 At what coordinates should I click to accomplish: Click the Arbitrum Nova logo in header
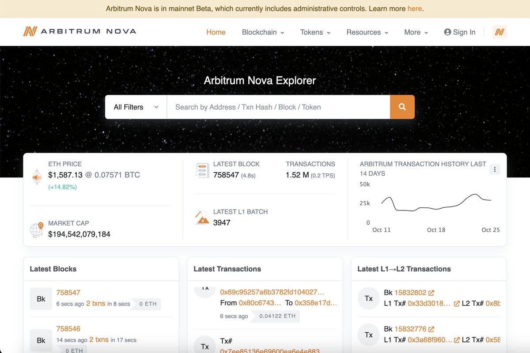pos(79,31)
